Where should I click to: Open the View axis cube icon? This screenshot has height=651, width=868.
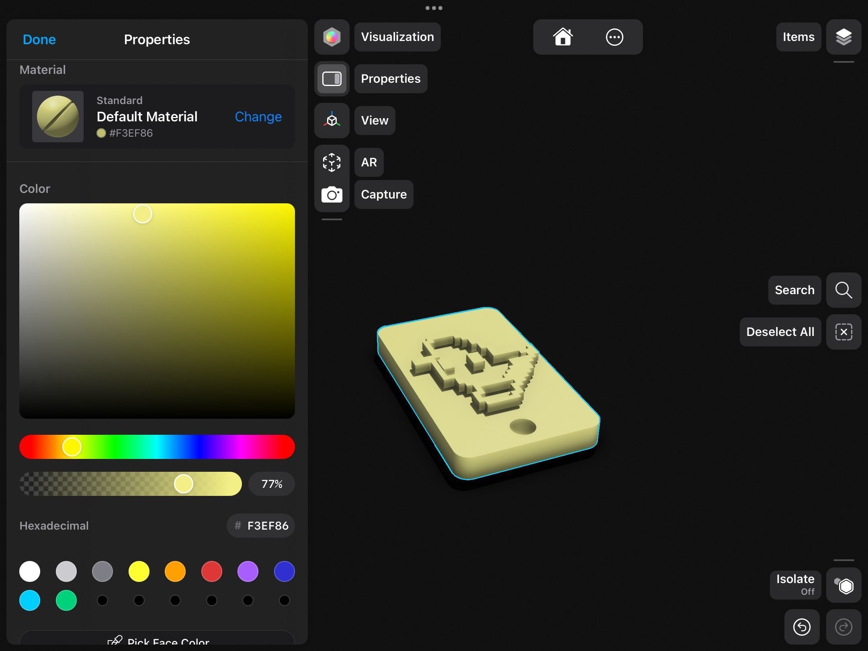click(x=332, y=120)
